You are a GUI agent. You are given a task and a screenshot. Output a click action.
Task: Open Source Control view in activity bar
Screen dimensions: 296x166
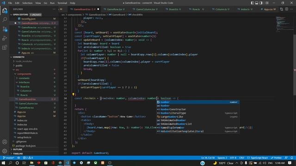(5, 29)
